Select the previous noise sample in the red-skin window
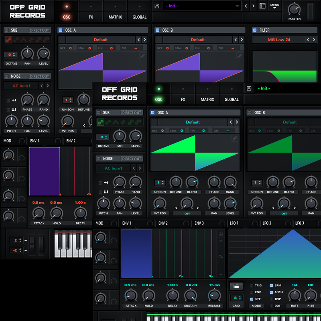 42,86
